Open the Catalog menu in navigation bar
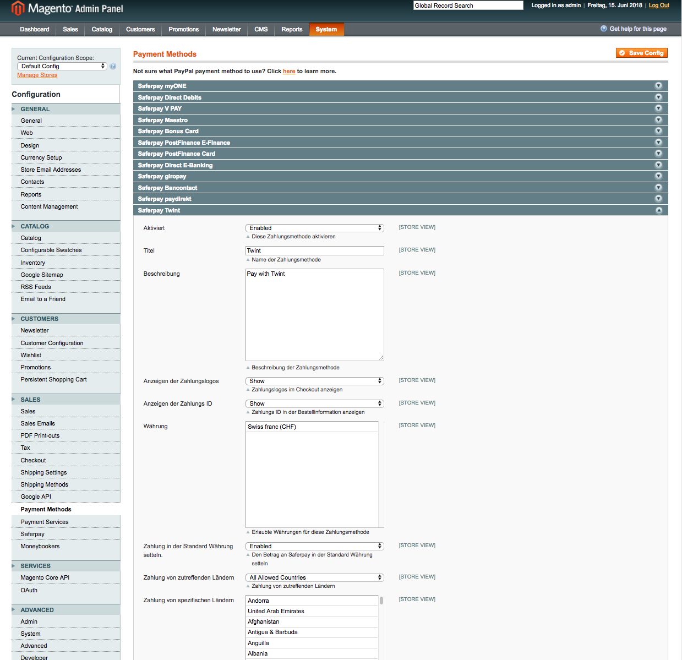This screenshot has width=682, height=660. (102, 30)
